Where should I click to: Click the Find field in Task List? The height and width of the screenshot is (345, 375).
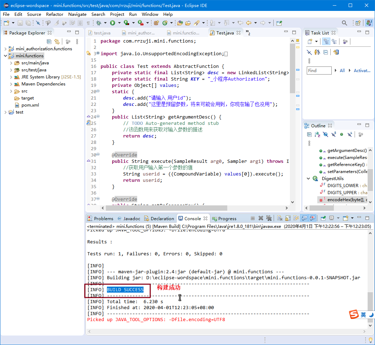click(319, 71)
